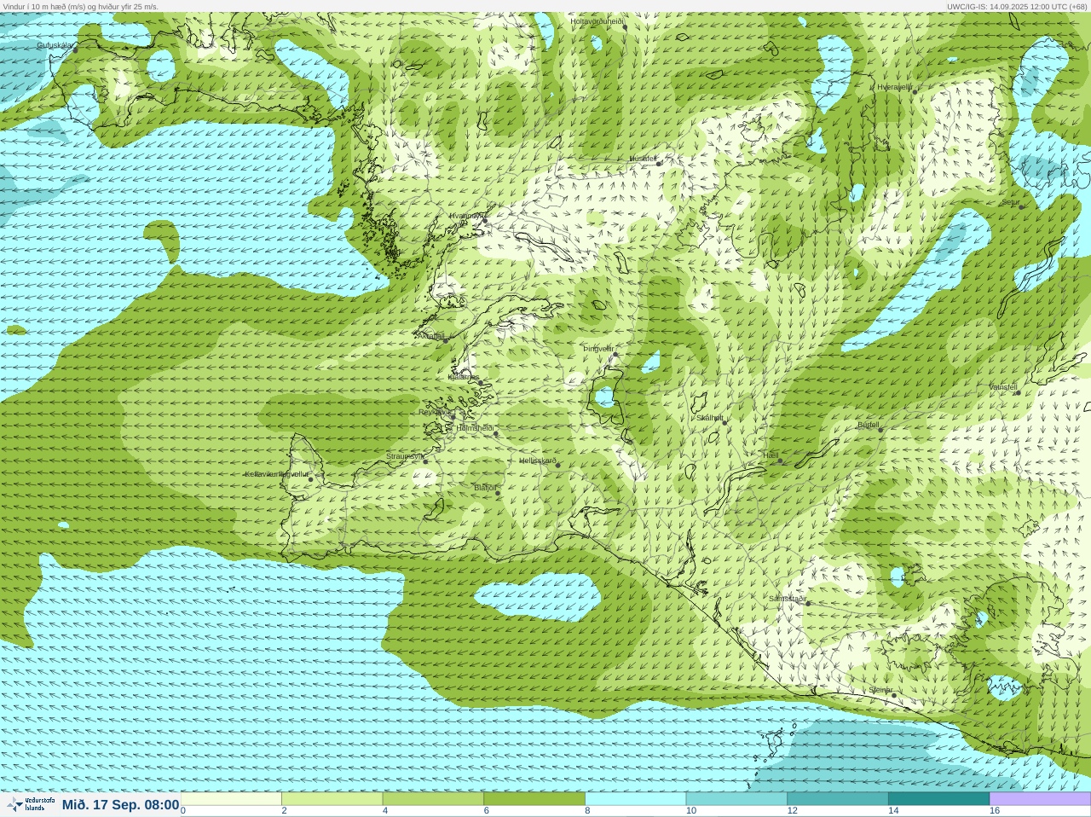
Task: Click the map title 'Vindur í 10 m hæð (m/s)'
Action: pos(44,6)
